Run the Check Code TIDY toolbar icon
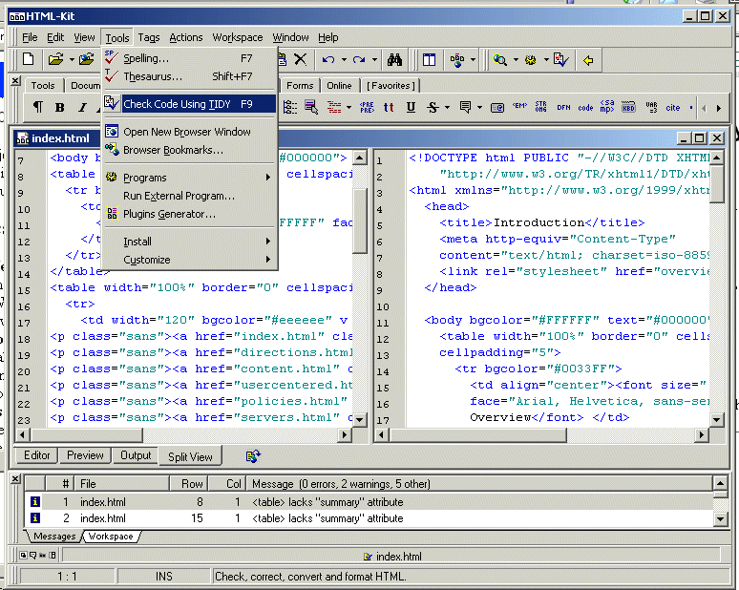739x590 pixels. pos(560,60)
